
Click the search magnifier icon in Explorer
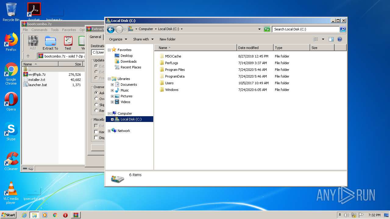coord(343,29)
